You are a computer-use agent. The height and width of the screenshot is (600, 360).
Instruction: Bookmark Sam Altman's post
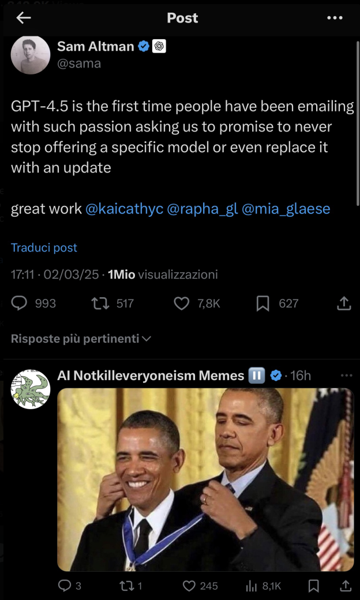click(x=263, y=303)
